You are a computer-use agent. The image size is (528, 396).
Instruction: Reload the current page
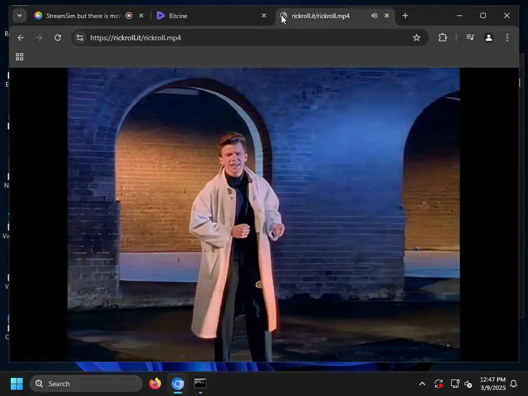(58, 38)
